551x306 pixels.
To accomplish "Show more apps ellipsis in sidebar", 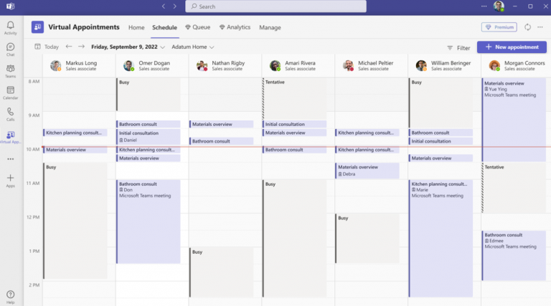I will click(x=11, y=159).
